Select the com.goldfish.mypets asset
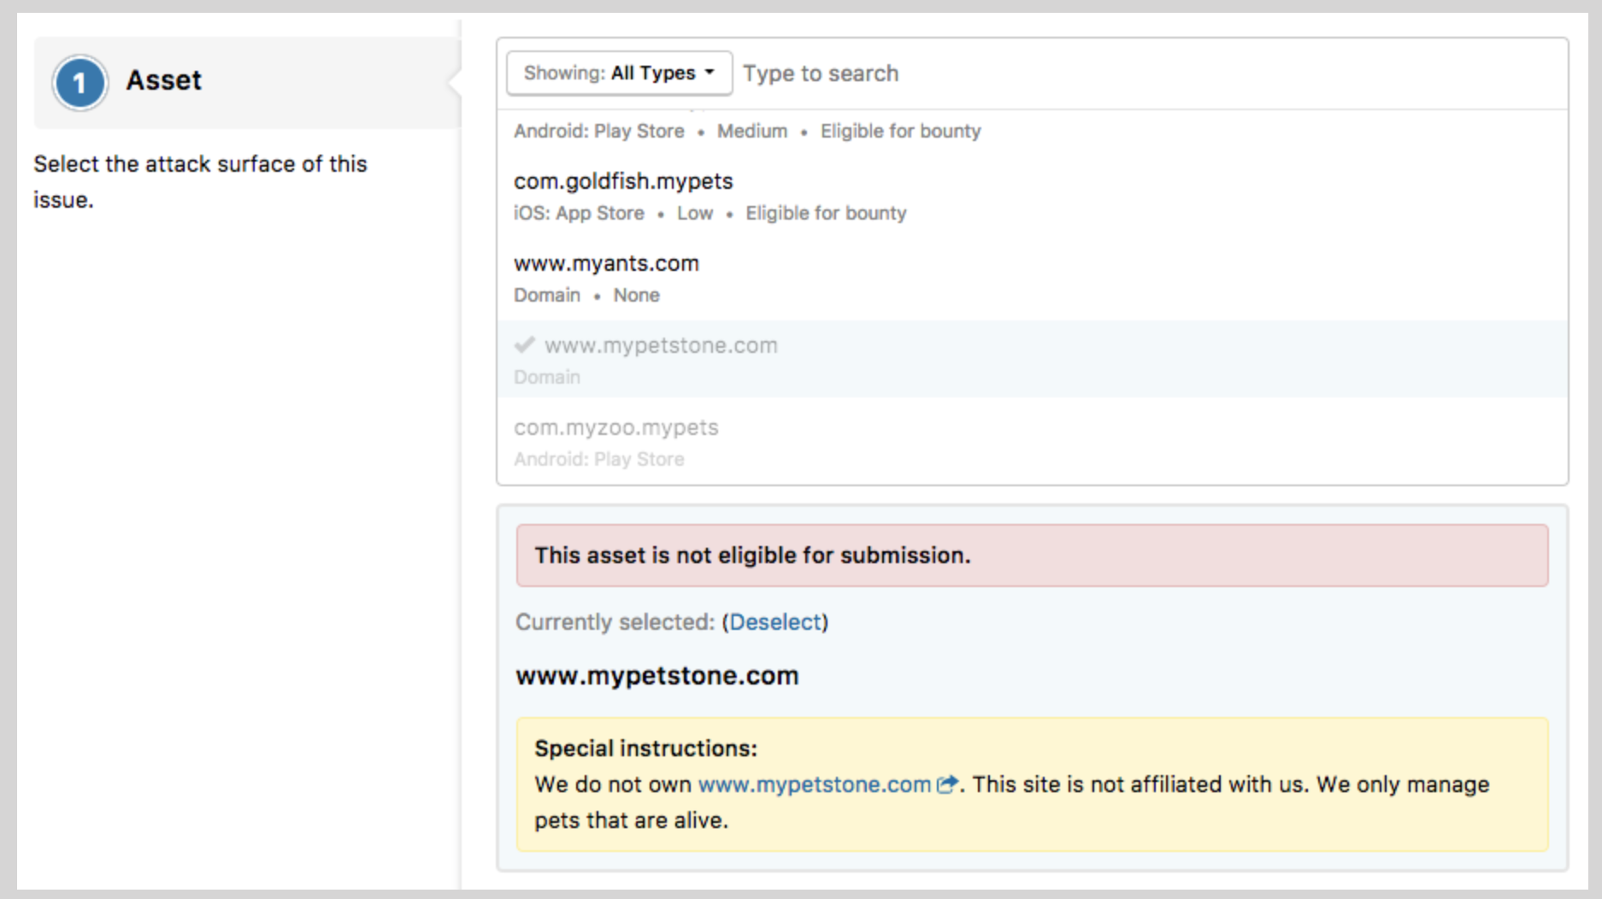Viewport: 1602px width, 899px height. click(623, 181)
